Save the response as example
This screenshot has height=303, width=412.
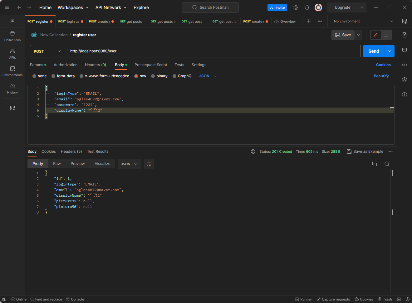point(365,151)
